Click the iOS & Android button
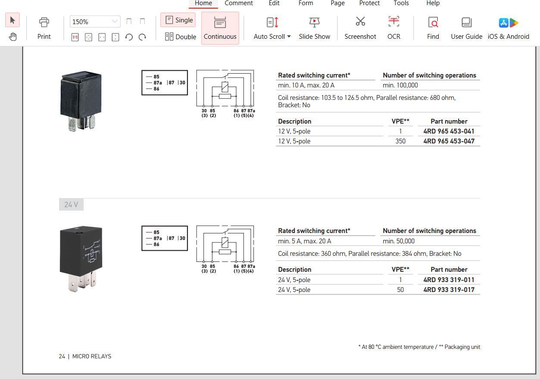Image resolution: width=540 pixels, height=379 pixels. (x=508, y=28)
